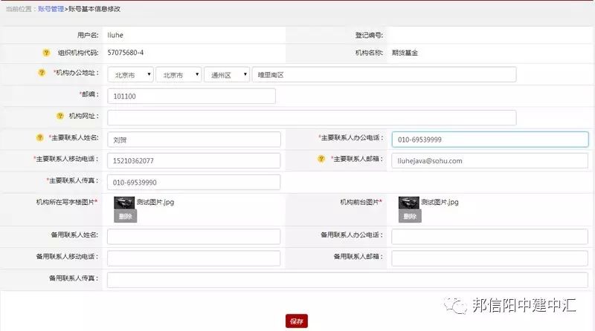595x331 pixels.
Task: Click the 邮编 input field
Action: (191, 96)
